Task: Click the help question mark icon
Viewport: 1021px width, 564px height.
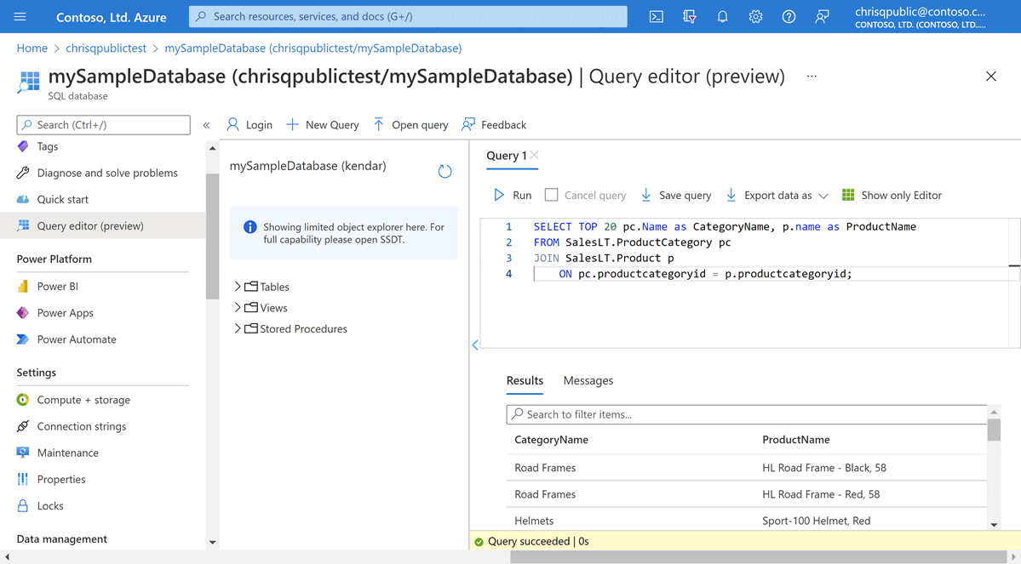Action: [789, 16]
